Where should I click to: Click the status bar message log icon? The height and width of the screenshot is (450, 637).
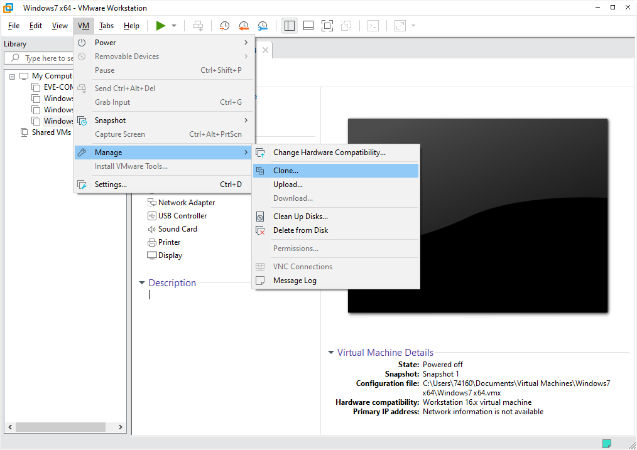(x=606, y=444)
